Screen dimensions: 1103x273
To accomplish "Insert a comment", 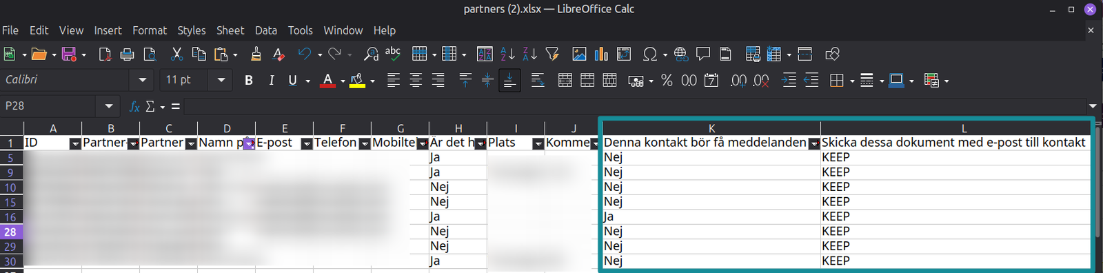I will pyautogui.click(x=703, y=54).
